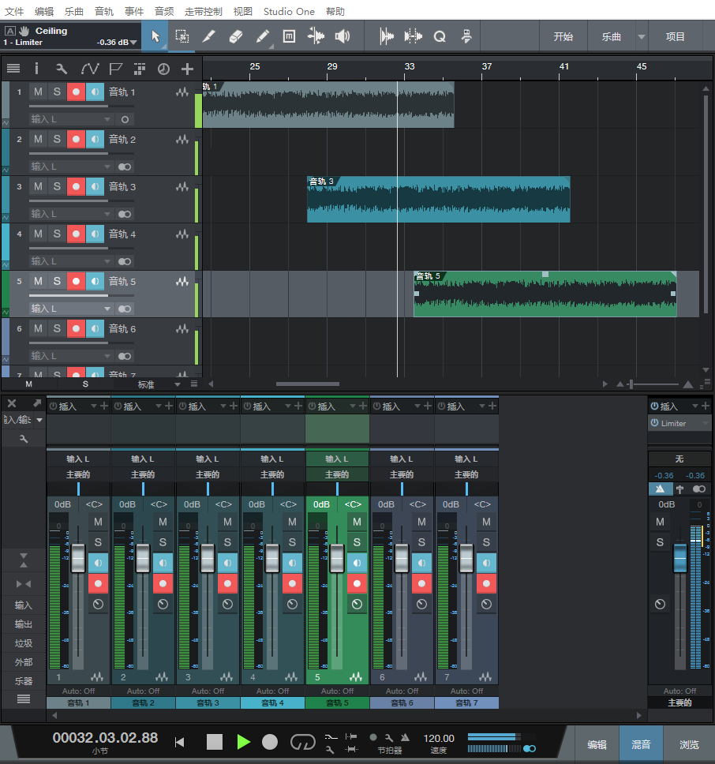Toggle Loop in the transport bar
715x764 pixels.
302,742
